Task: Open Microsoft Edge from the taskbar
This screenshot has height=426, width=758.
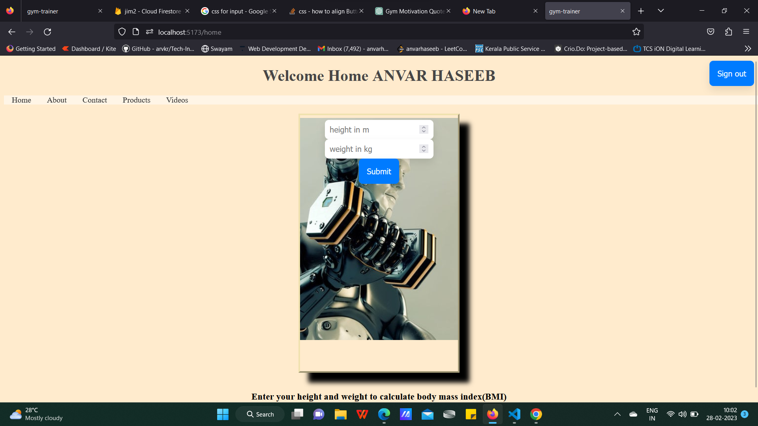Action: tap(383, 414)
